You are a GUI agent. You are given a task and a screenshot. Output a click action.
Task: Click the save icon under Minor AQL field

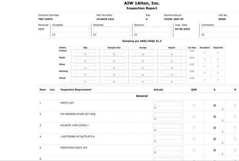click(x=85, y=68)
